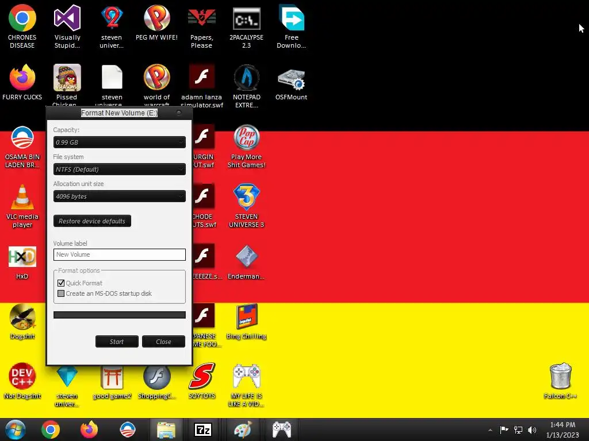Open the Visually Stupid Visual Studio icon

coord(67,26)
